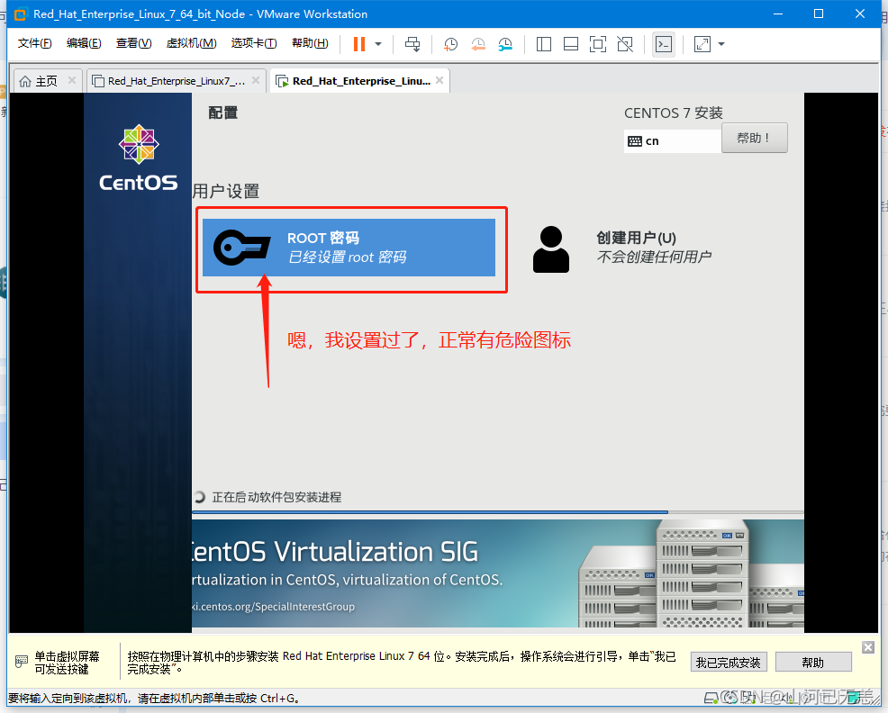This screenshot has height=713, width=888.
Task: Open the 编辑(E) menu
Action: tap(84, 43)
